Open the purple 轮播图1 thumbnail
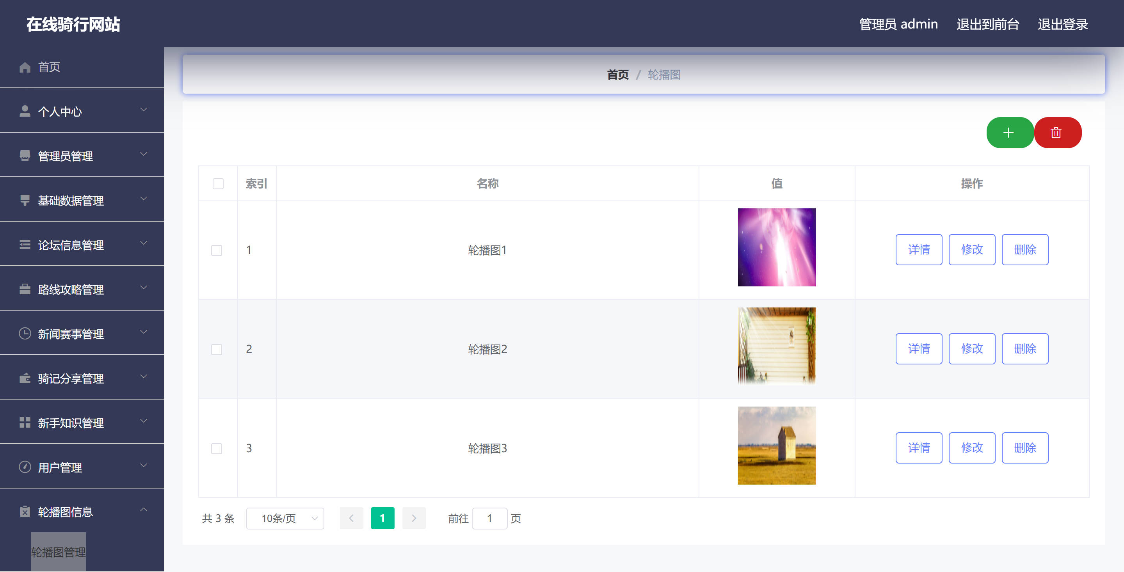This screenshot has height=572, width=1124. click(777, 247)
